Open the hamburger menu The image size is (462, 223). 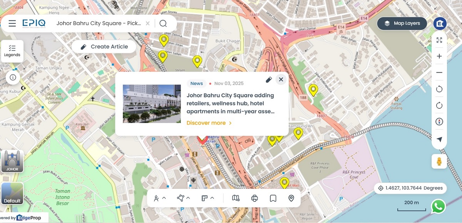click(12, 23)
